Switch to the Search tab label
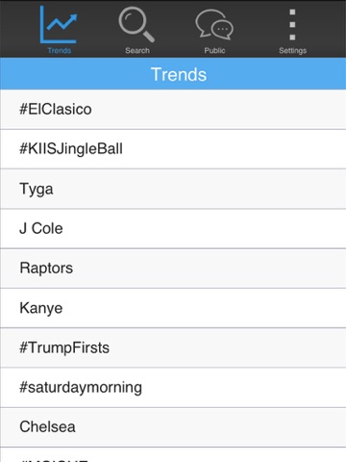Screen dimensions: 346x462 pos(137,50)
